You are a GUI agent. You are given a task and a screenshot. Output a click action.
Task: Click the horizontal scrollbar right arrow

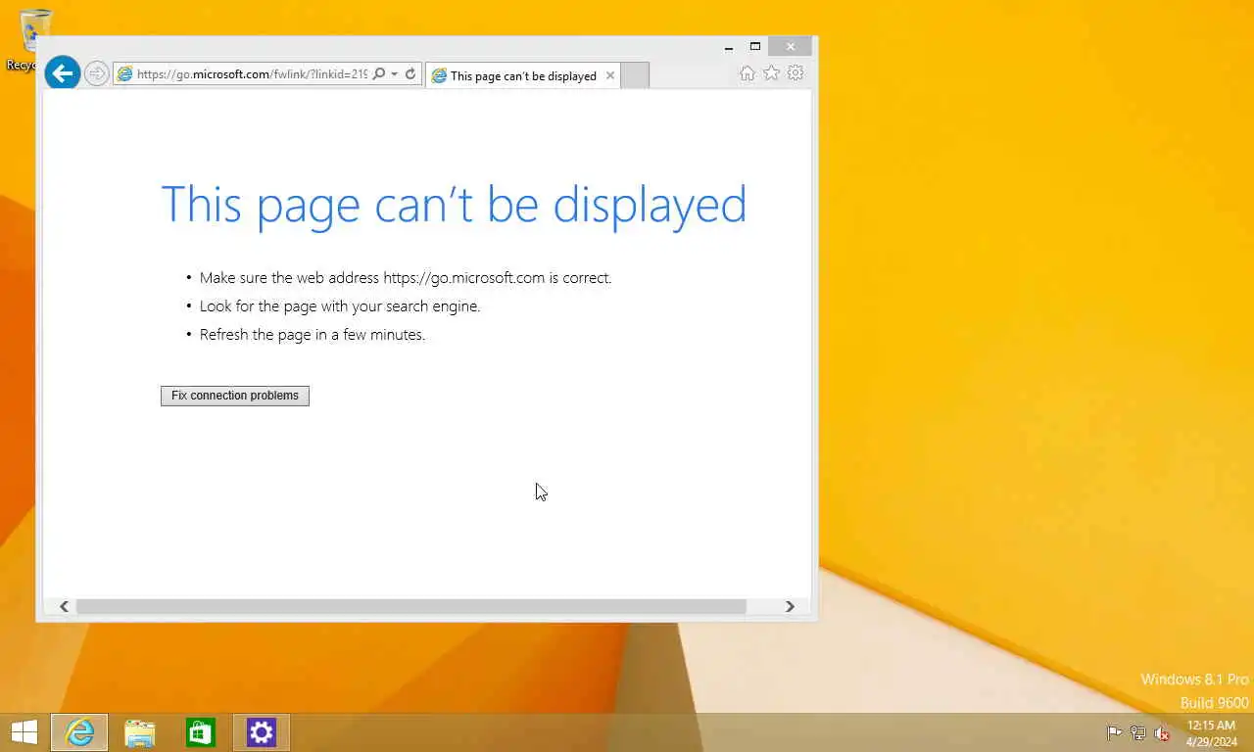[790, 607]
